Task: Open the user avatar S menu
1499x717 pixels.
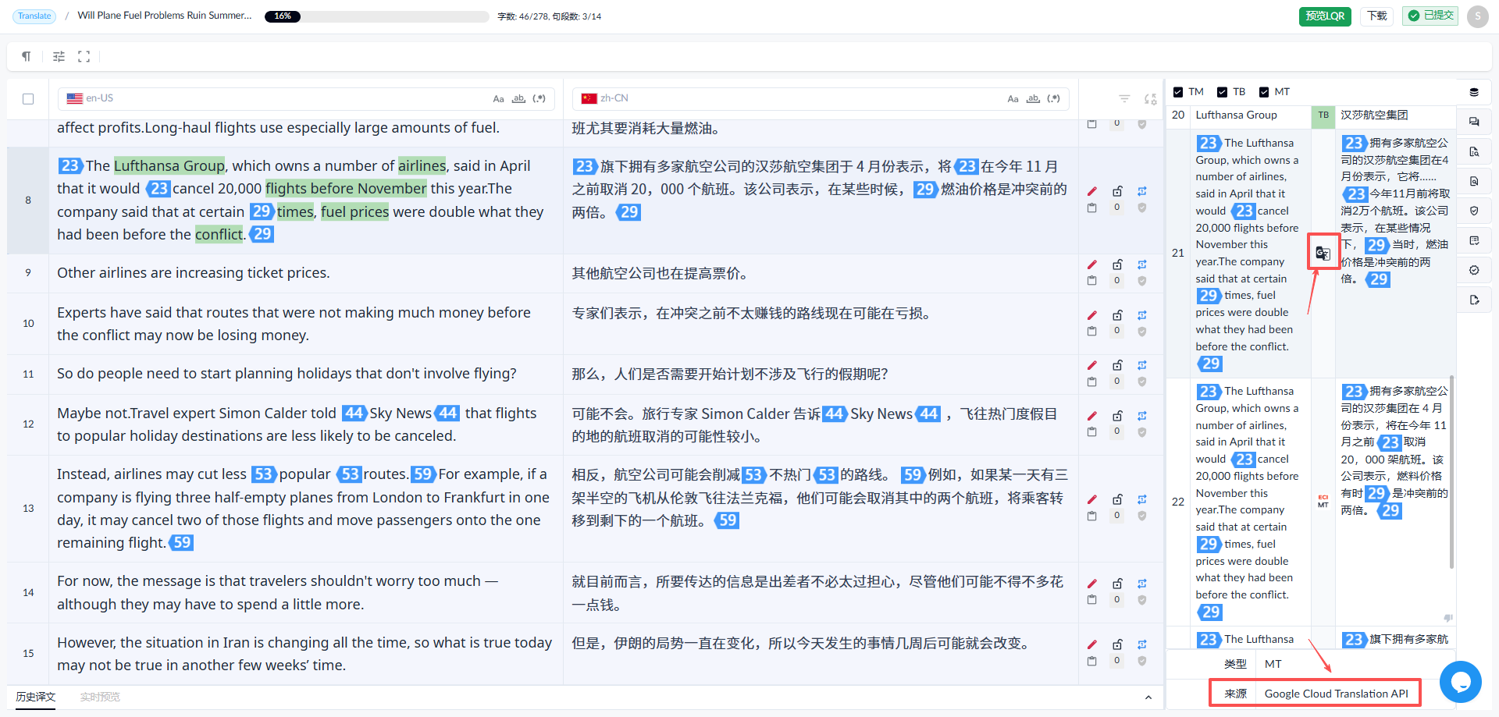Action: (1478, 16)
